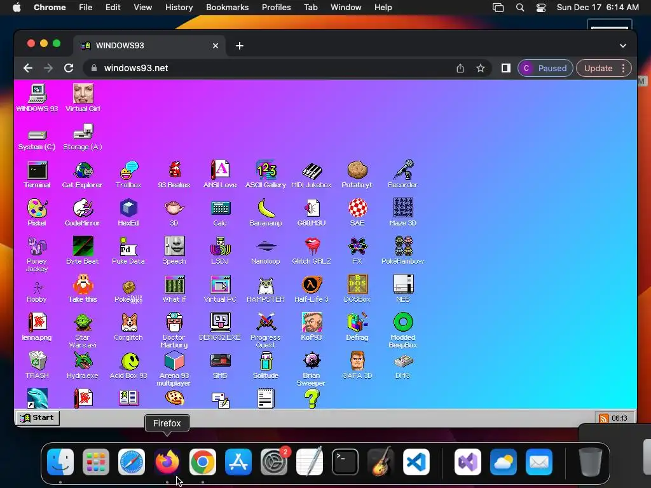Image resolution: width=651 pixels, height=488 pixels.
Task: Click the share page icon in address bar
Action: (460, 68)
